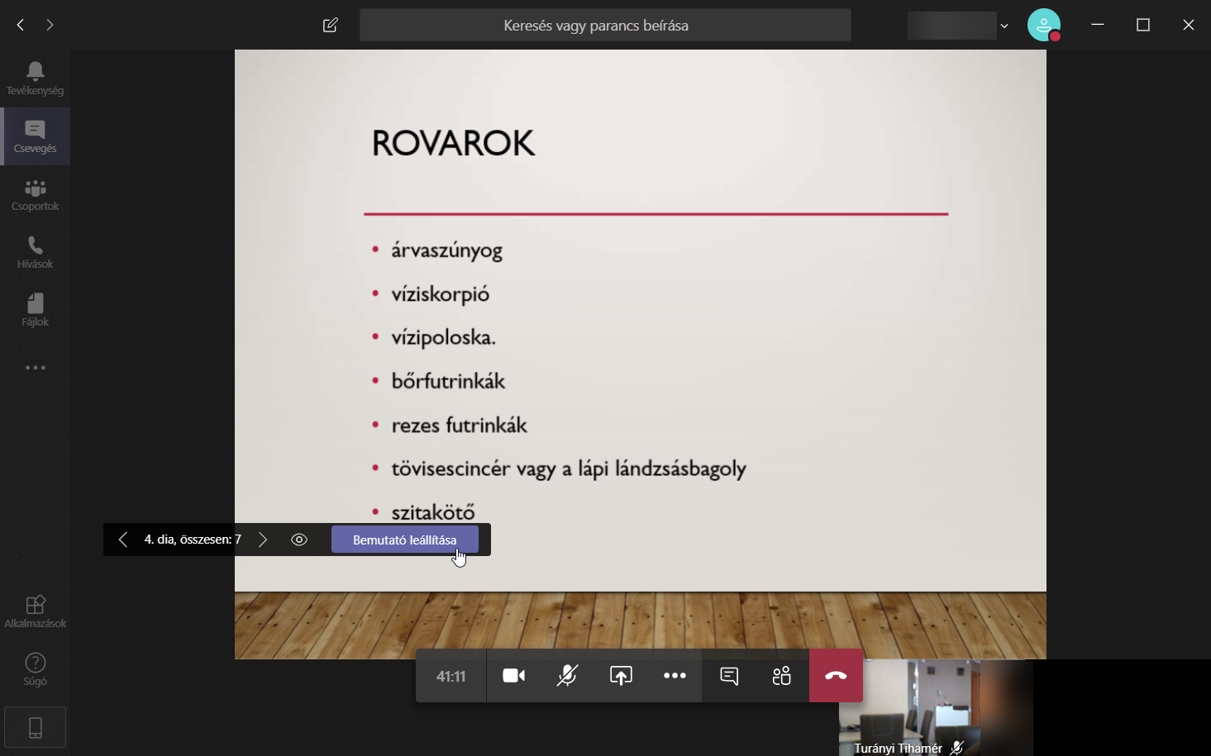Image resolution: width=1211 pixels, height=756 pixels.
Task: Open the Tevékenység activity feed
Action: (35, 78)
